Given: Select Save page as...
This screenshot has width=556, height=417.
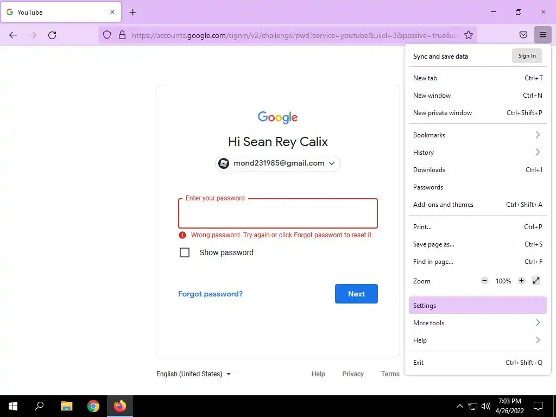Looking at the screenshot, I should (x=478, y=244).
